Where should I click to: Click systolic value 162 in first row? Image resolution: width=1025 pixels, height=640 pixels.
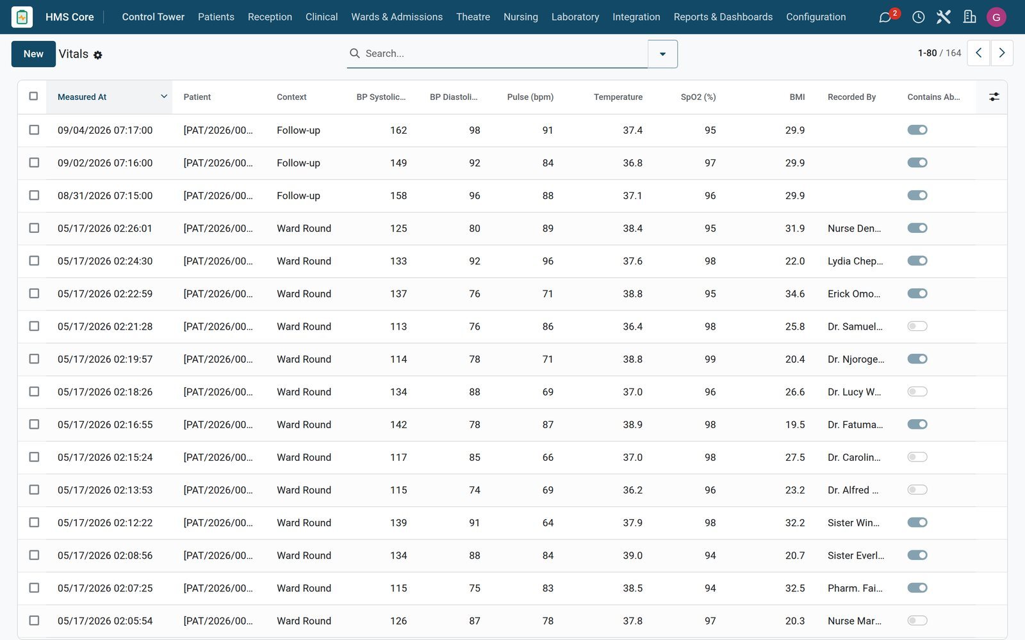pos(398,130)
